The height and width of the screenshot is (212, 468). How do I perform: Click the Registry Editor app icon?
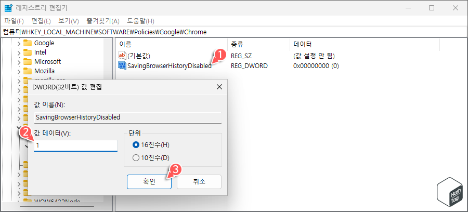click(8, 8)
